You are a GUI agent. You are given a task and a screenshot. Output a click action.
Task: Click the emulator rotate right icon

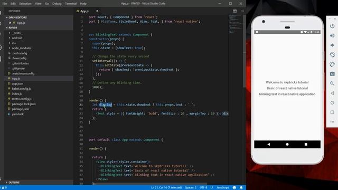332,64
